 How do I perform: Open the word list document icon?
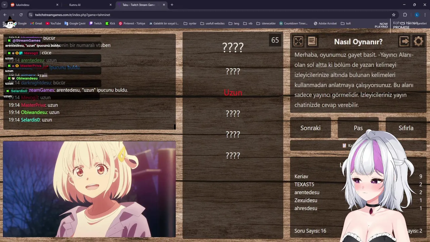(x=312, y=41)
